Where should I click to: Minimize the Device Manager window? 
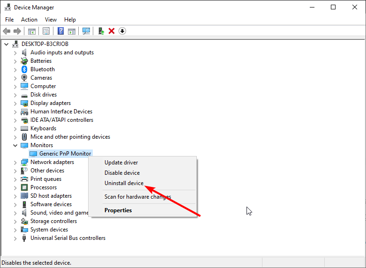click(312, 7)
